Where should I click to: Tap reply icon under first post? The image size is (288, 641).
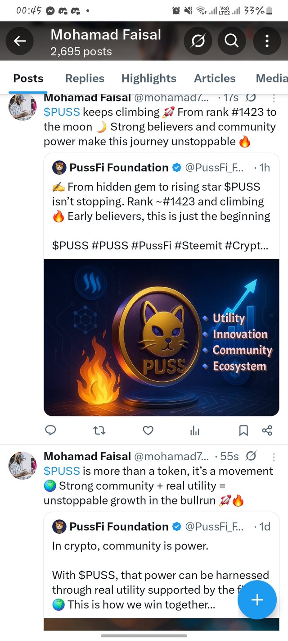click(51, 430)
